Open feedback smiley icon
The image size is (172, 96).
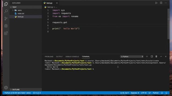point(162,93)
